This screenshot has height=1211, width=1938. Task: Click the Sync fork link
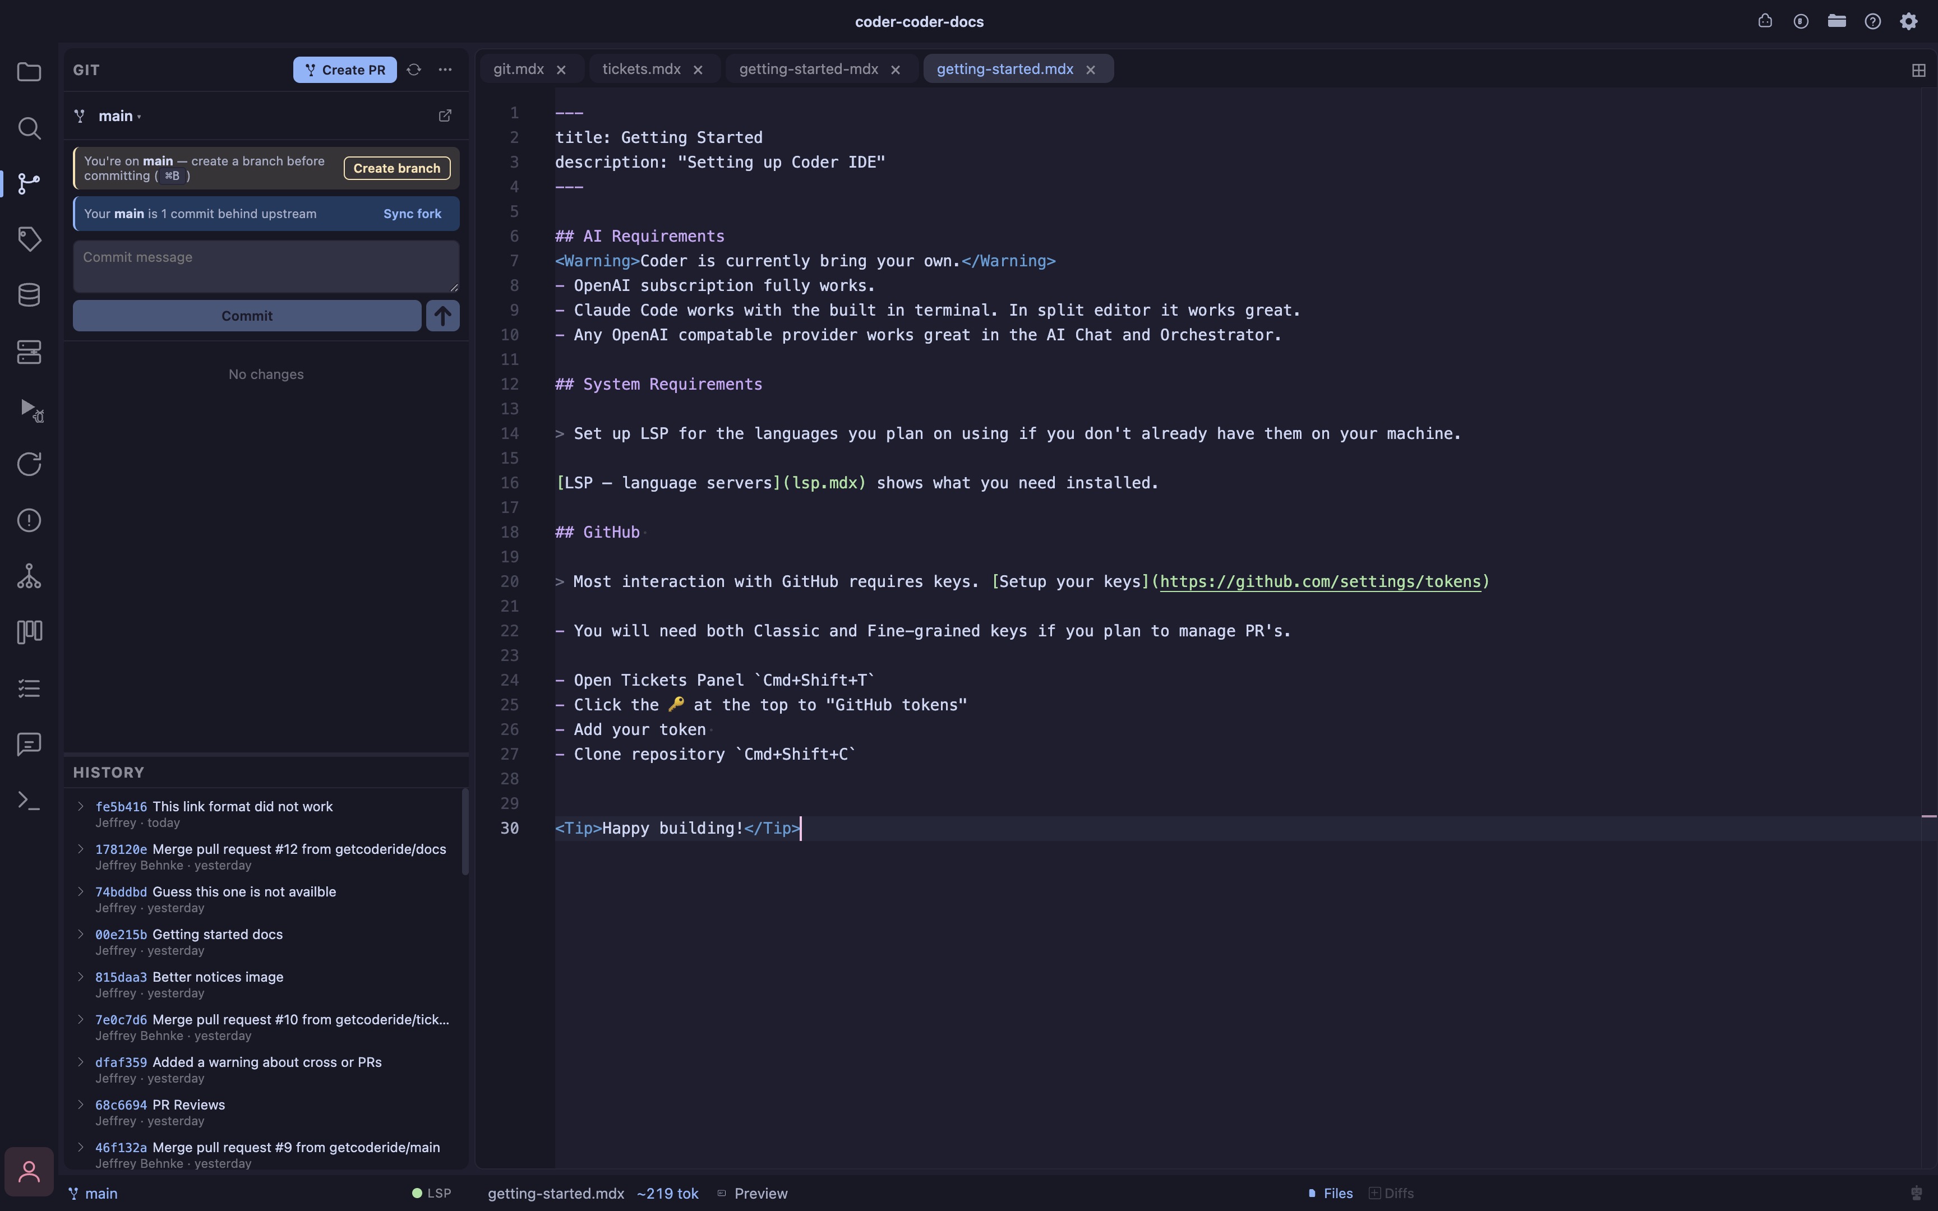pos(412,214)
